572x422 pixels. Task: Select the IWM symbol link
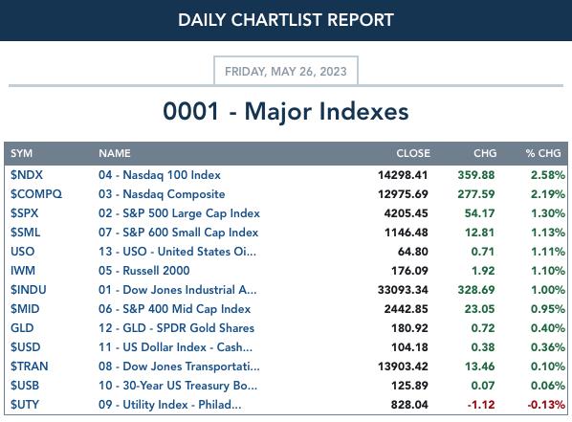tap(23, 271)
